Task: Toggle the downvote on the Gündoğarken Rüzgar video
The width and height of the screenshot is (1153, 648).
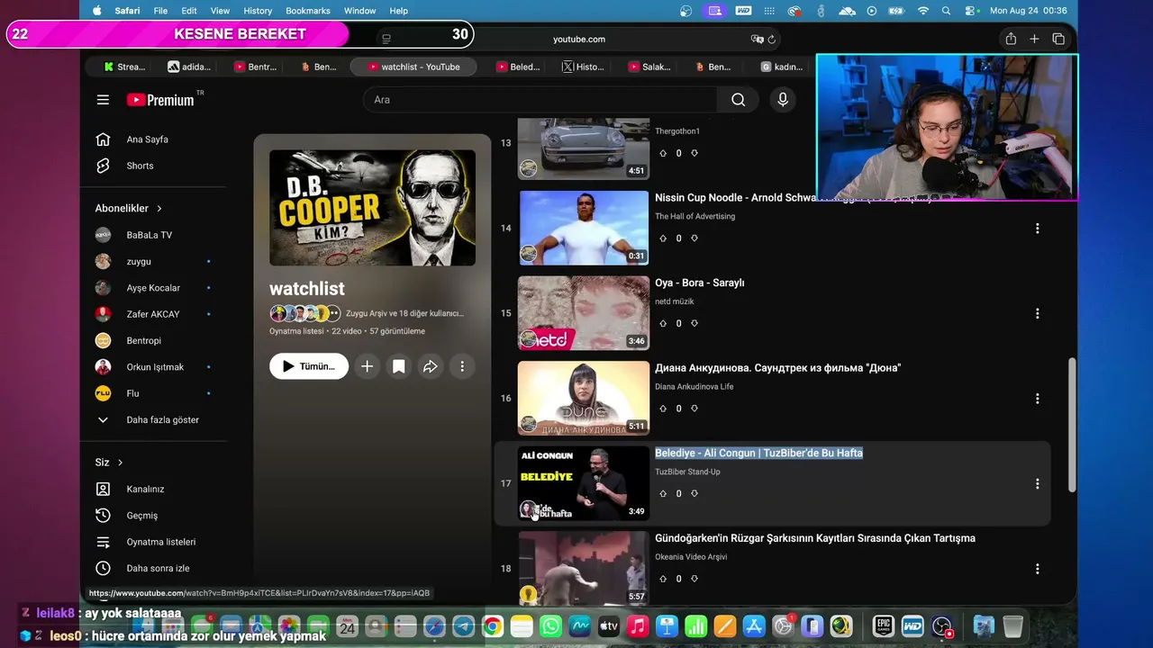Action: pyautogui.click(x=695, y=579)
